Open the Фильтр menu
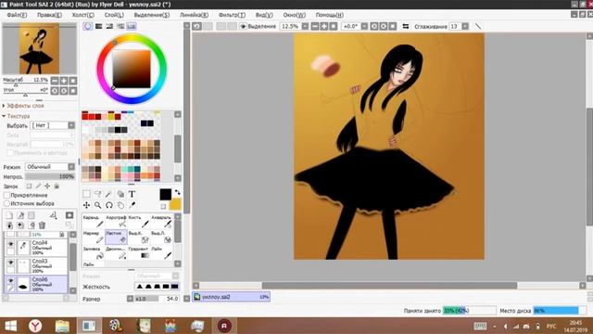 [232, 15]
